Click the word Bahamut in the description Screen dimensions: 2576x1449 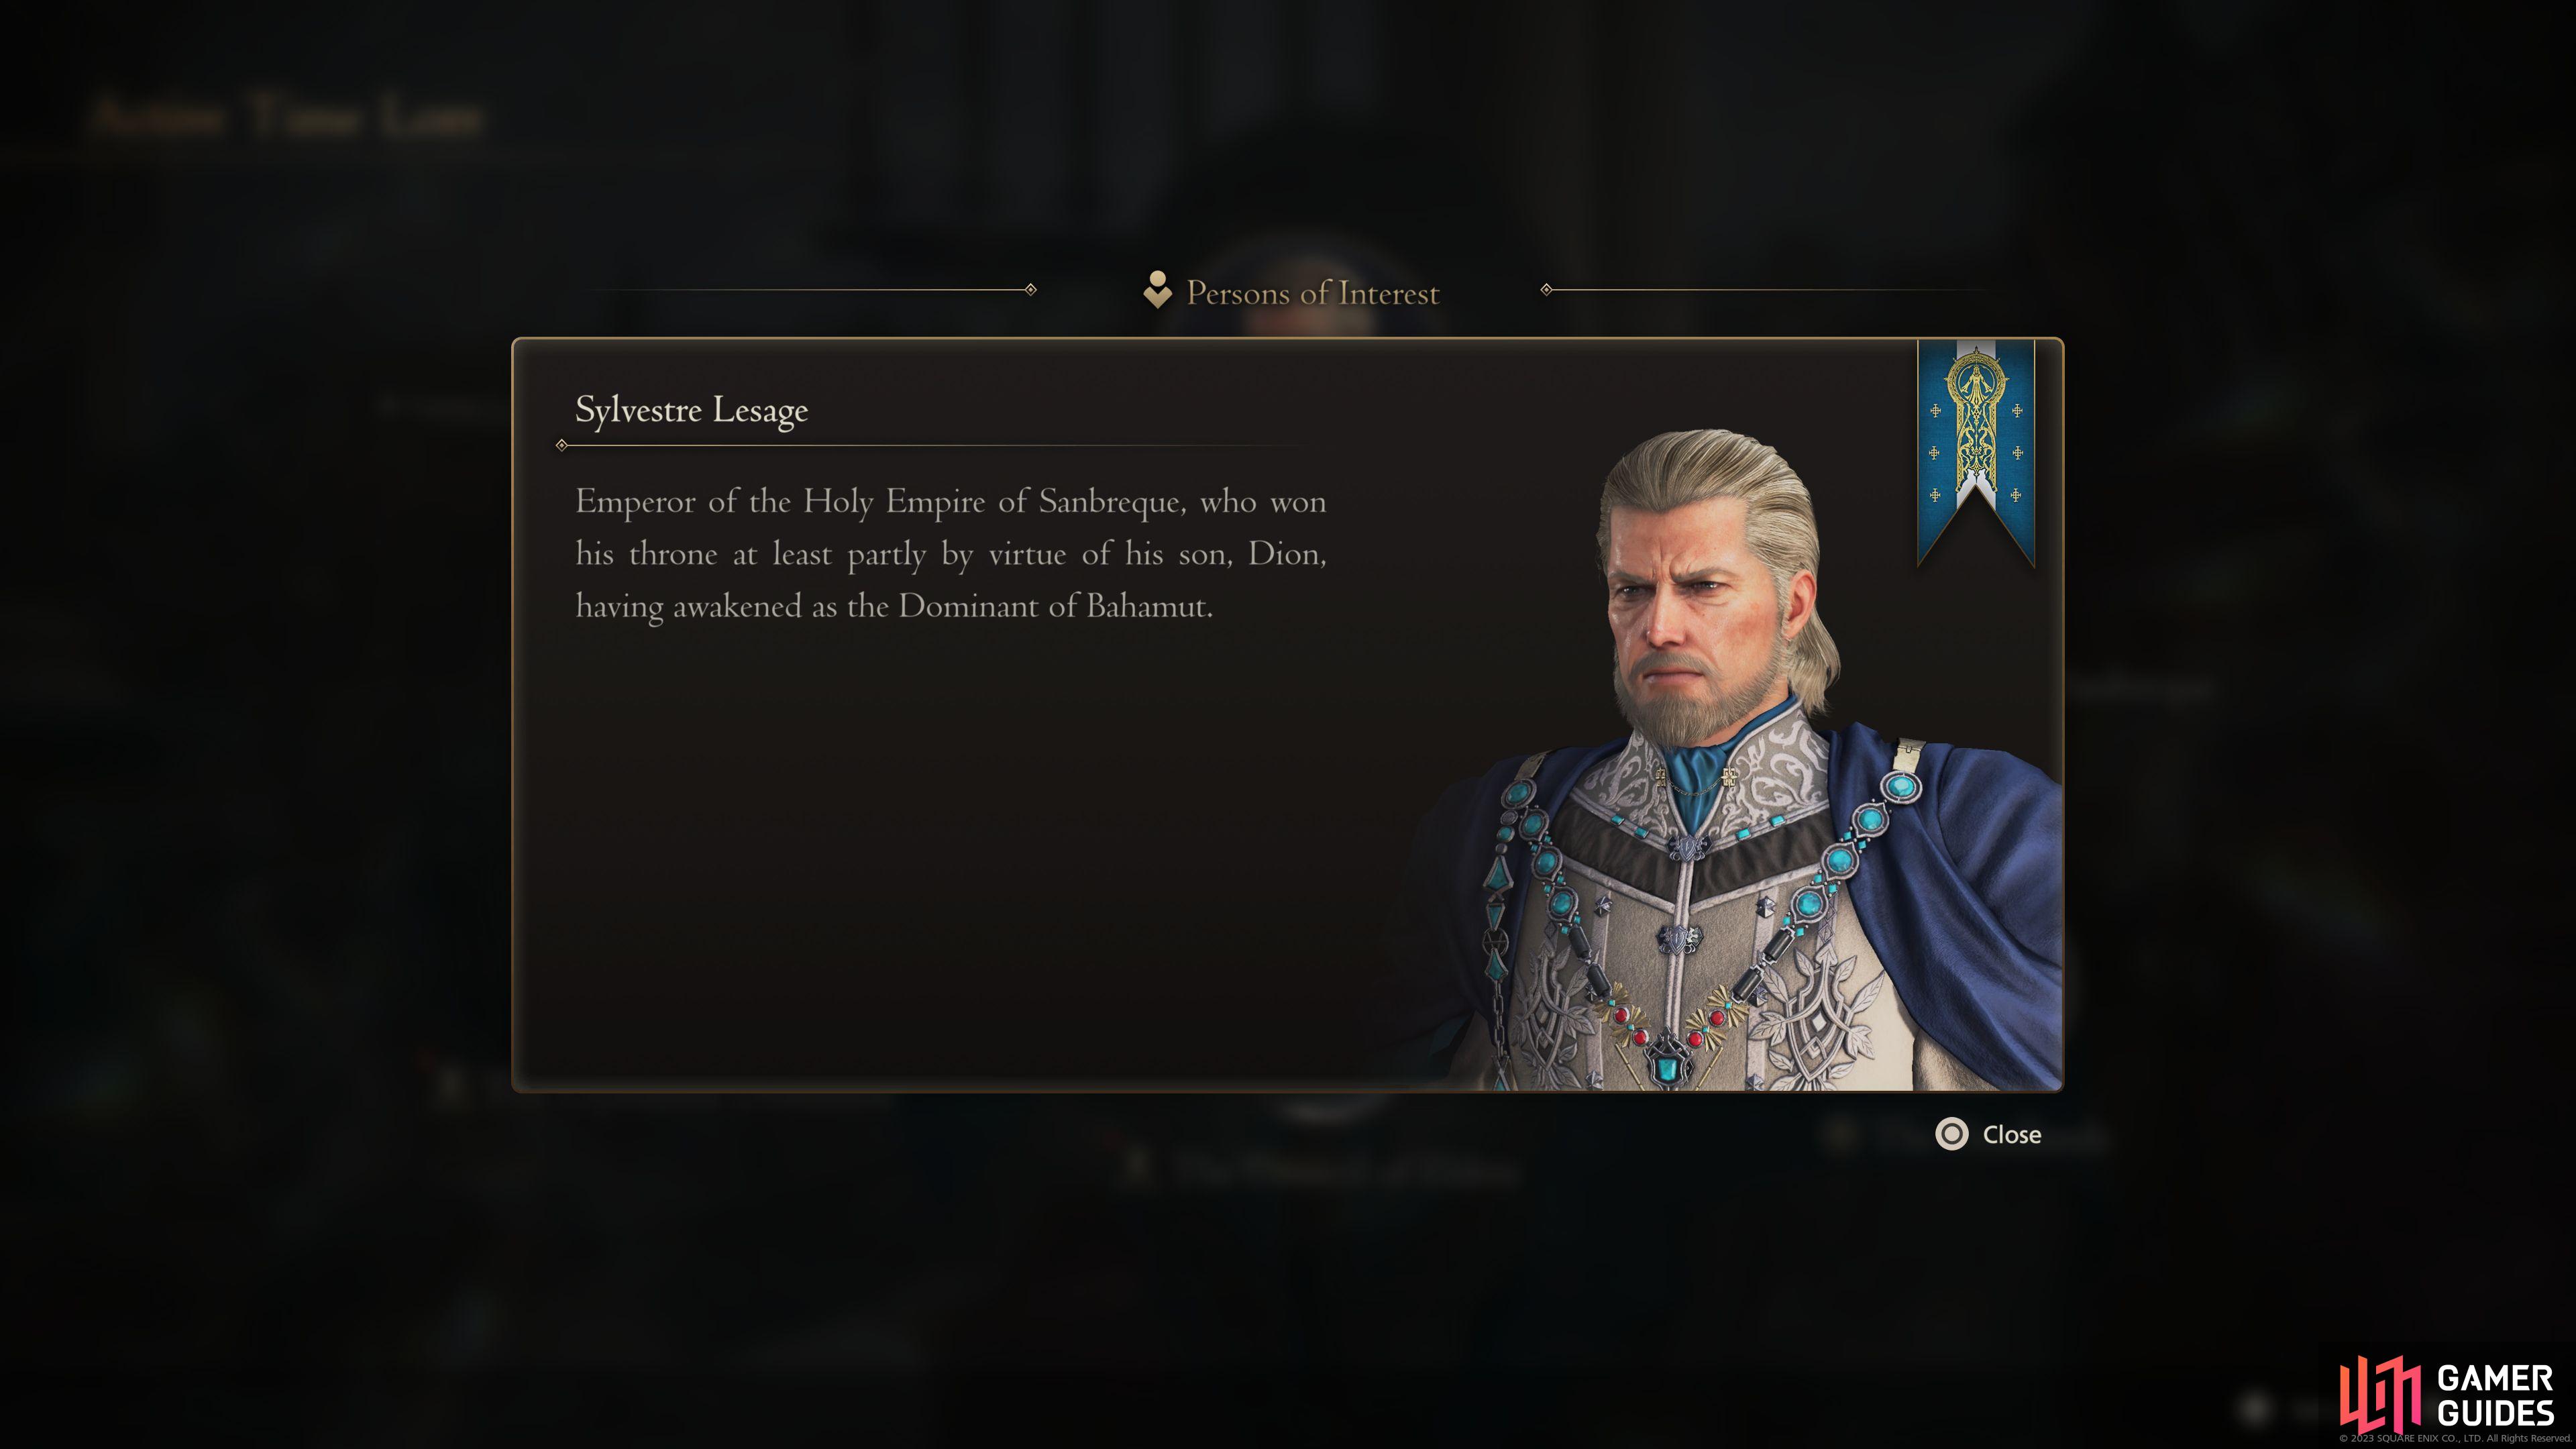(1149, 606)
